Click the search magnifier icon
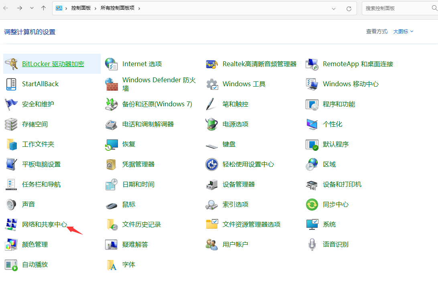438x292 pixels. [x=434, y=8]
